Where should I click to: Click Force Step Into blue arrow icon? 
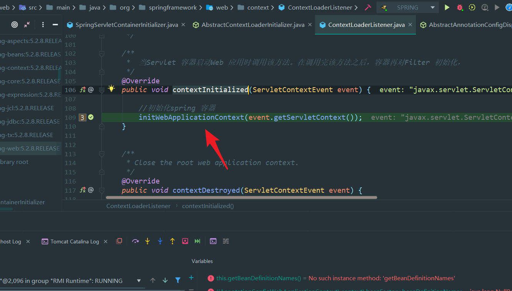click(x=160, y=241)
